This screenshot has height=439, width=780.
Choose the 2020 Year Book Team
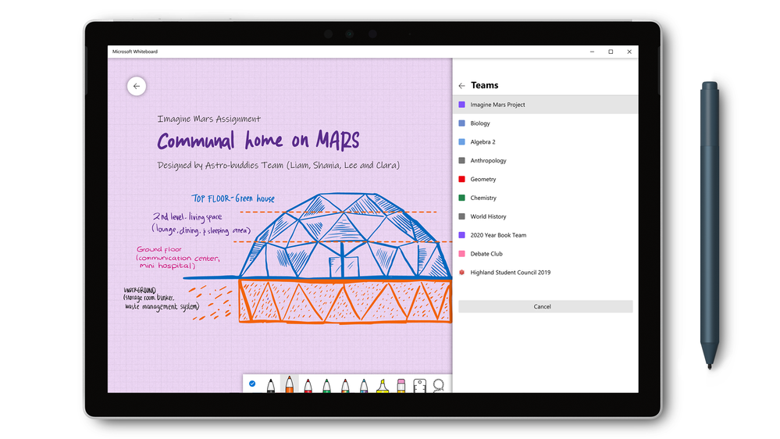point(545,235)
